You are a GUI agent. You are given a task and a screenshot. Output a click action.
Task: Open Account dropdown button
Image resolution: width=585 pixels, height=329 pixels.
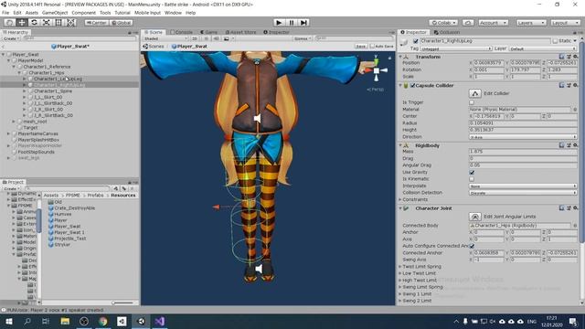pyautogui.click(x=494, y=23)
